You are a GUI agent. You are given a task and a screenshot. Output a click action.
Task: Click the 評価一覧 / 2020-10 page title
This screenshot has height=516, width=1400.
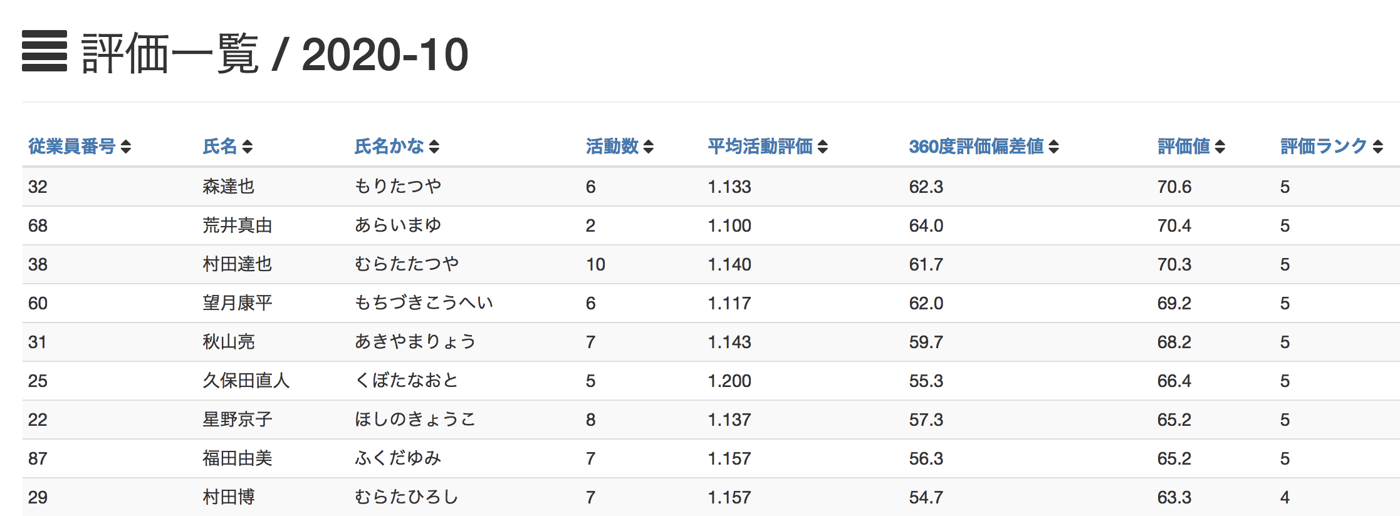pos(274,54)
